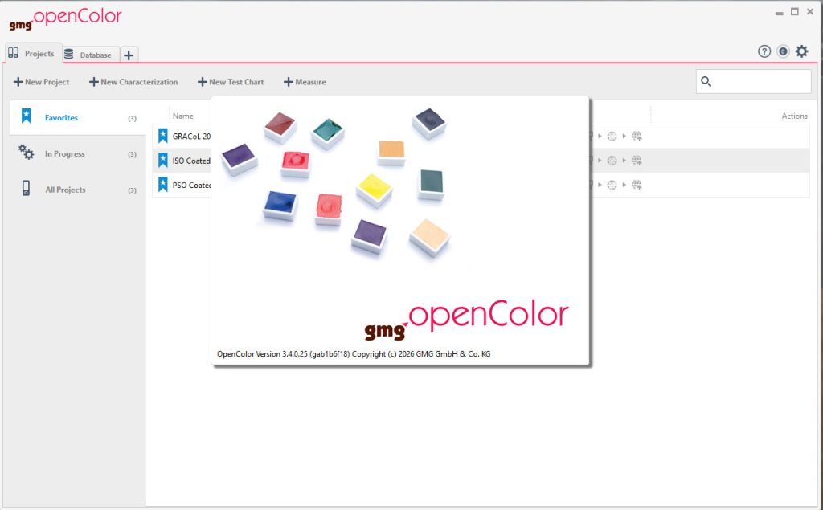Open the Help question mark icon
823x510 pixels.
click(764, 51)
